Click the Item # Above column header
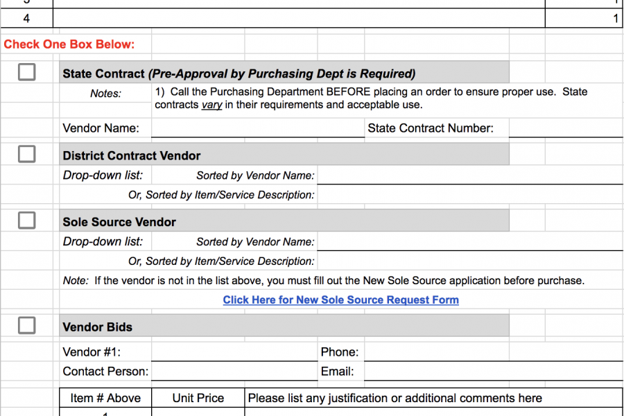624x416 pixels. (x=105, y=398)
